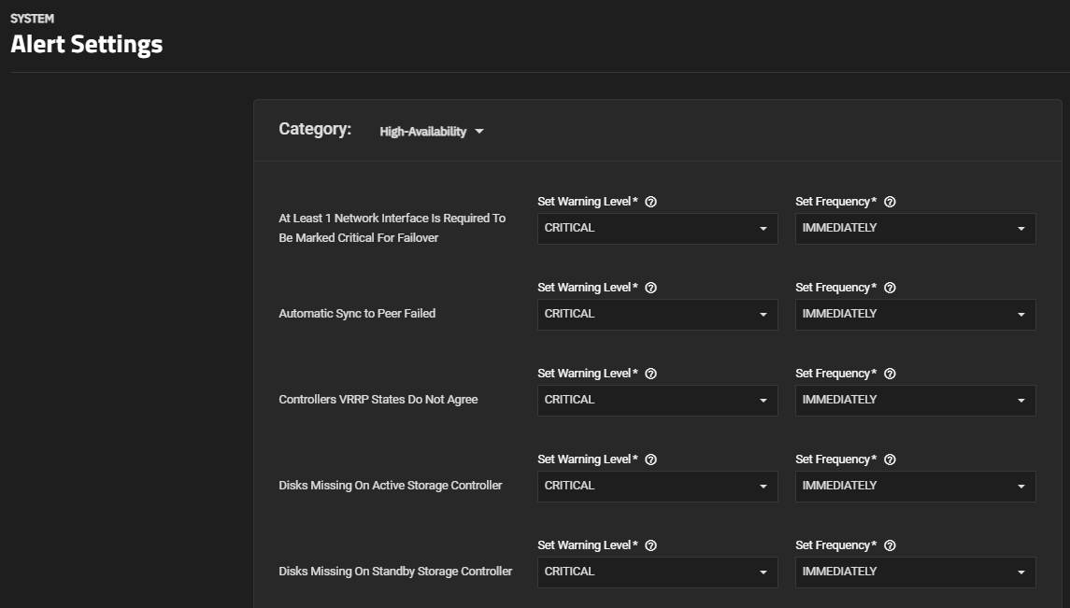The height and width of the screenshot is (608, 1070).
Task: Open warning level dropdown for Automatic Sync to Peer Failed
Action: pos(657,315)
